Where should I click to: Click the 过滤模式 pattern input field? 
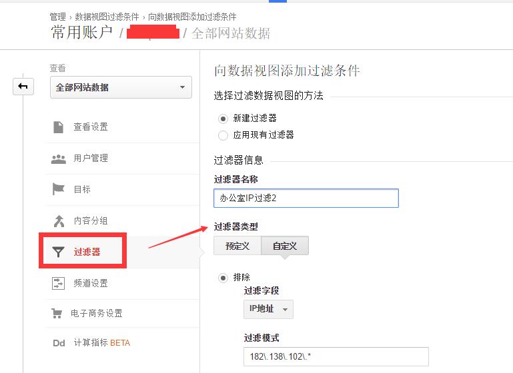coord(336,356)
